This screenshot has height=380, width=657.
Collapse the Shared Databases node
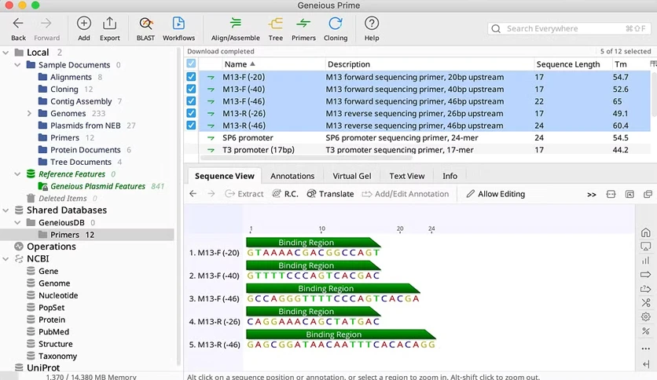[6, 210]
